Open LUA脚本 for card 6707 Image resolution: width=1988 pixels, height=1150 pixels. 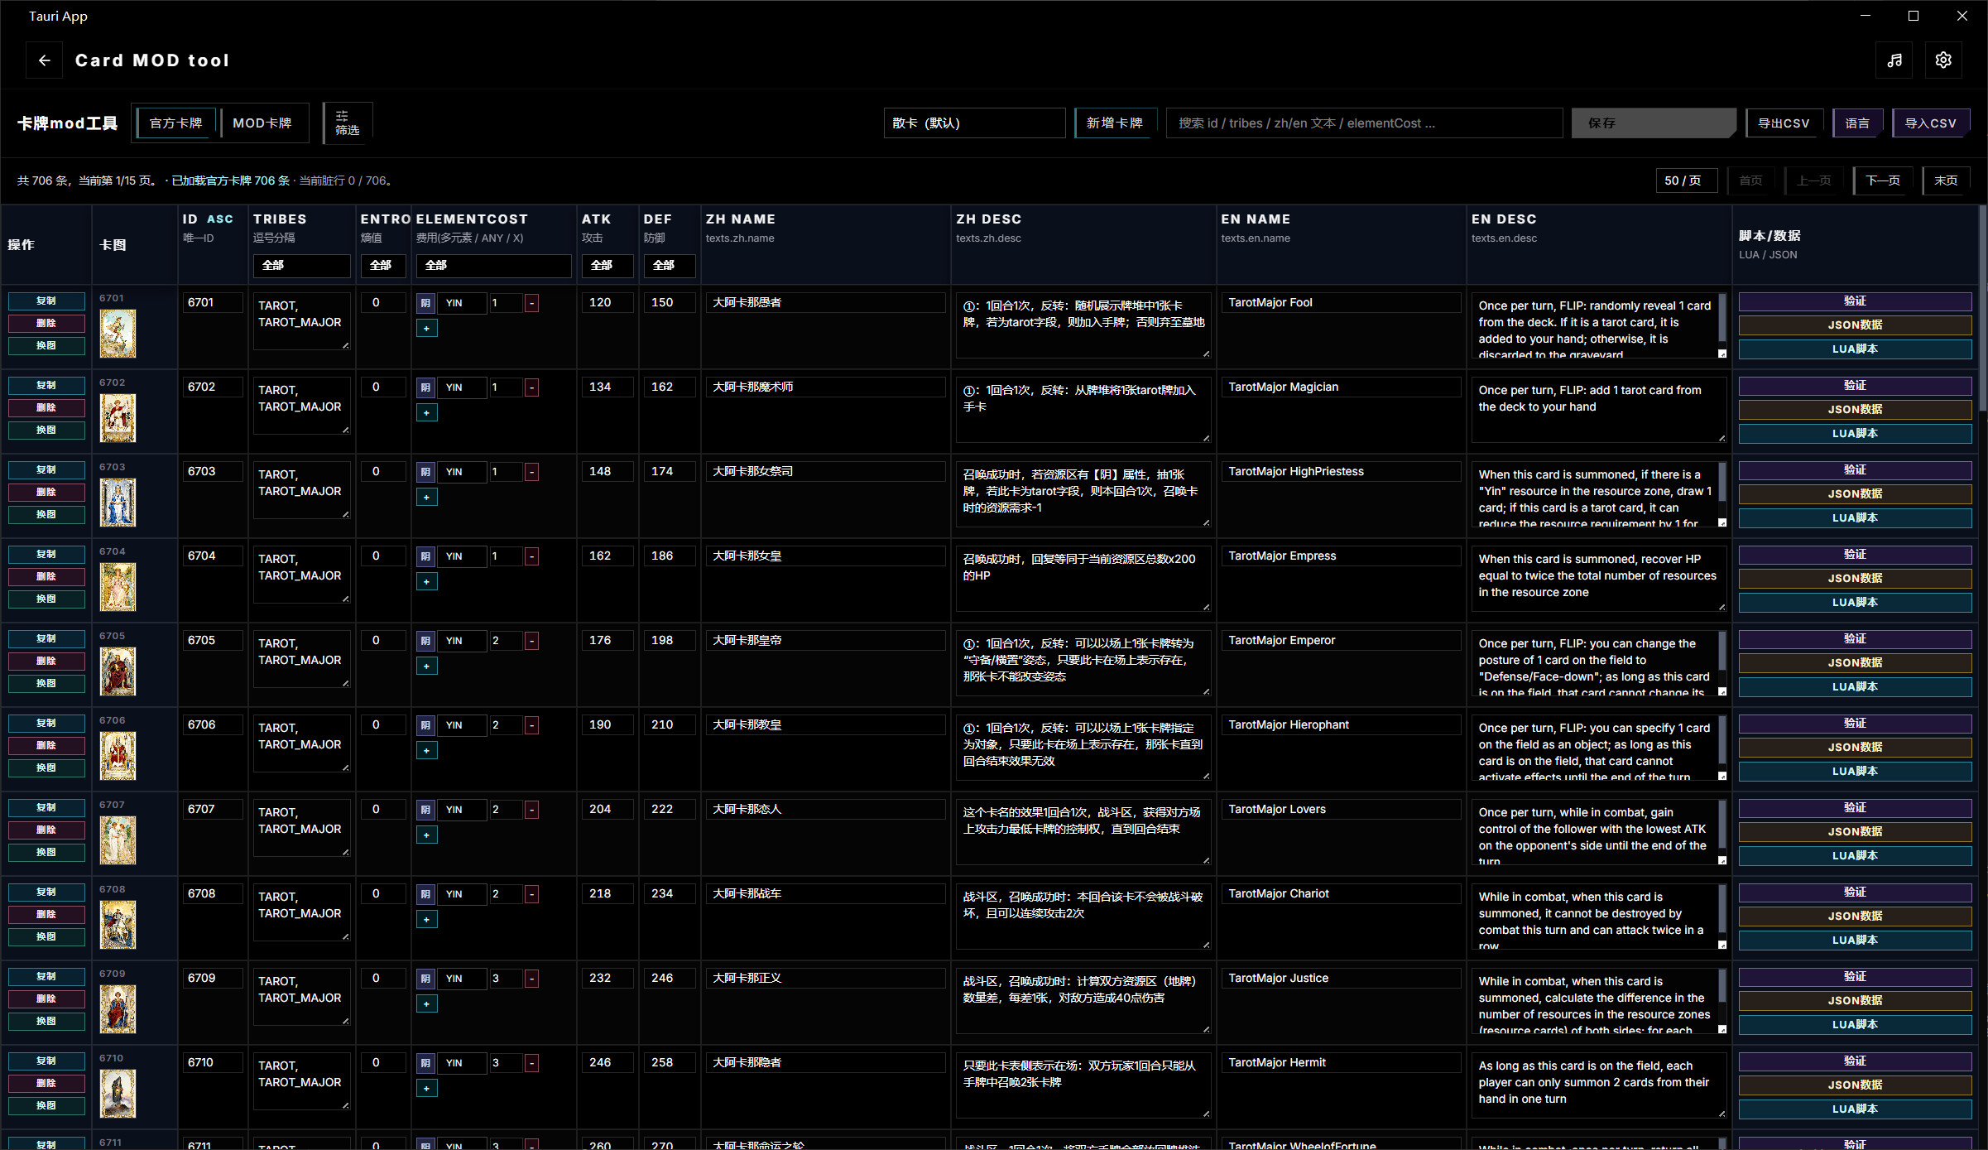[x=1855, y=856]
